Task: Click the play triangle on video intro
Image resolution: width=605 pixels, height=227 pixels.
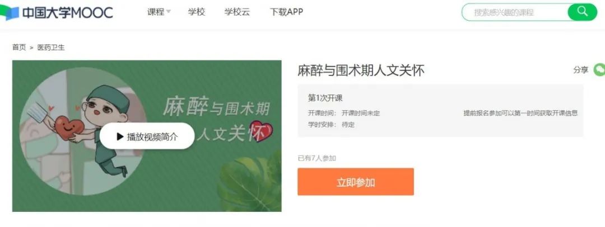Action: pyautogui.click(x=120, y=136)
